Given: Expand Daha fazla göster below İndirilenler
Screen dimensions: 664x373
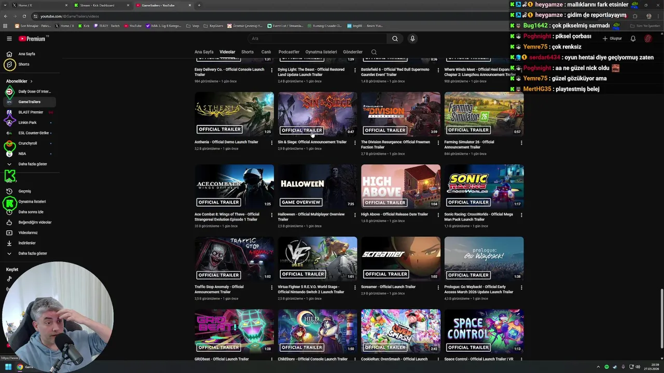Looking at the screenshot, I should (29, 253).
